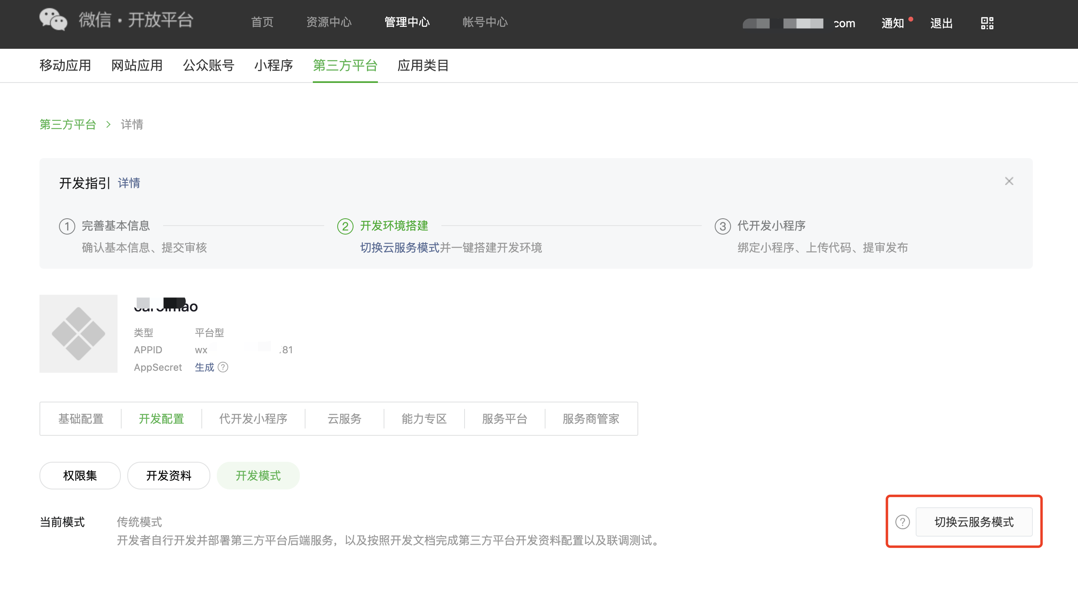The height and width of the screenshot is (600, 1078).
Task: Open the 代开发小程序 tab
Action: coord(253,419)
